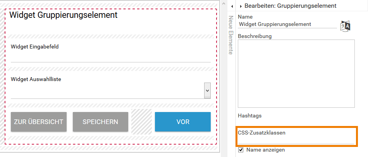Image resolution: width=368 pixels, height=157 pixels.
Task: Toggle the Name anzeigen checkbox
Action: pos(241,150)
